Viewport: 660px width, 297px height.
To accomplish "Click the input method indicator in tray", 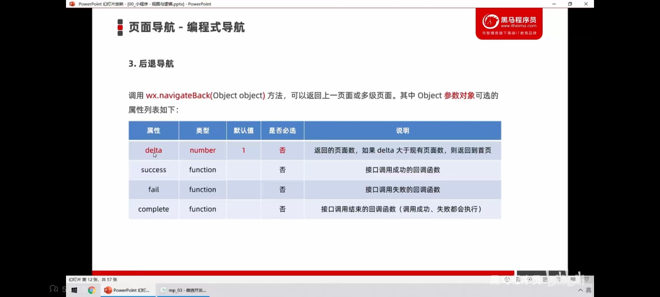I will 588,290.
